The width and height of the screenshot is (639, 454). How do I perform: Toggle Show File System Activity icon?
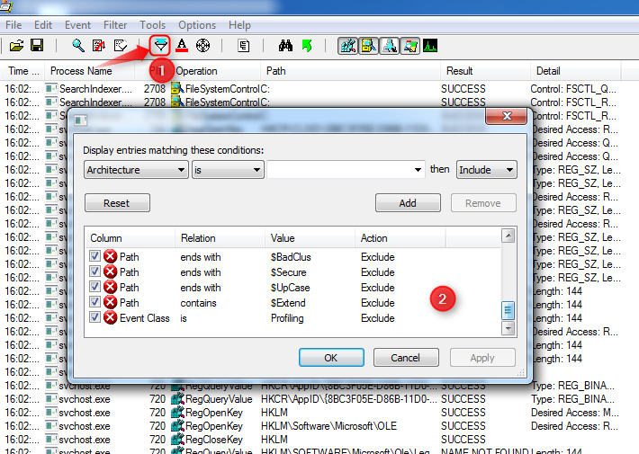(369, 46)
